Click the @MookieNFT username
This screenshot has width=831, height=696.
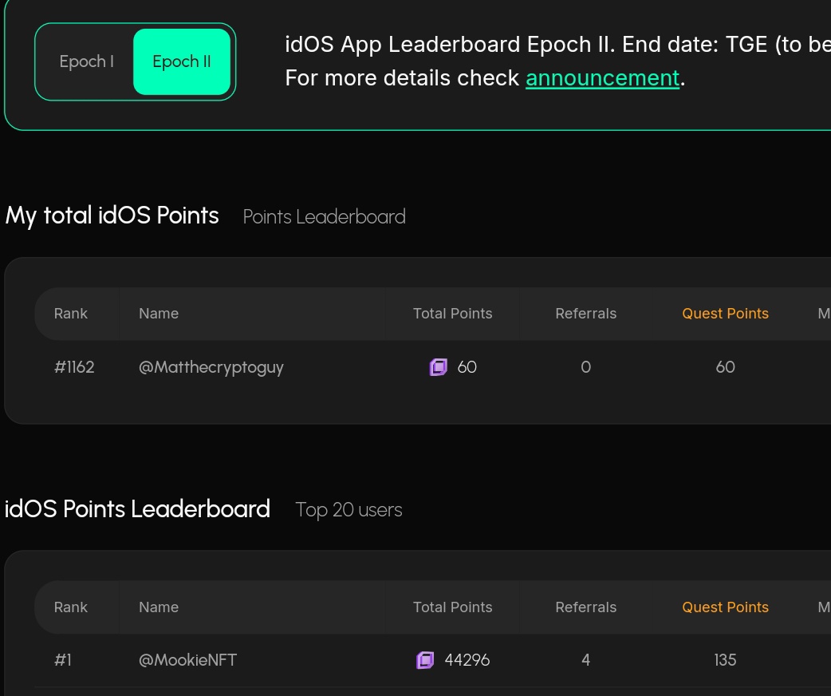pyautogui.click(x=187, y=660)
